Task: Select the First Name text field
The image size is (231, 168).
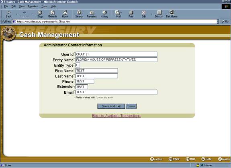Action: 97,70
